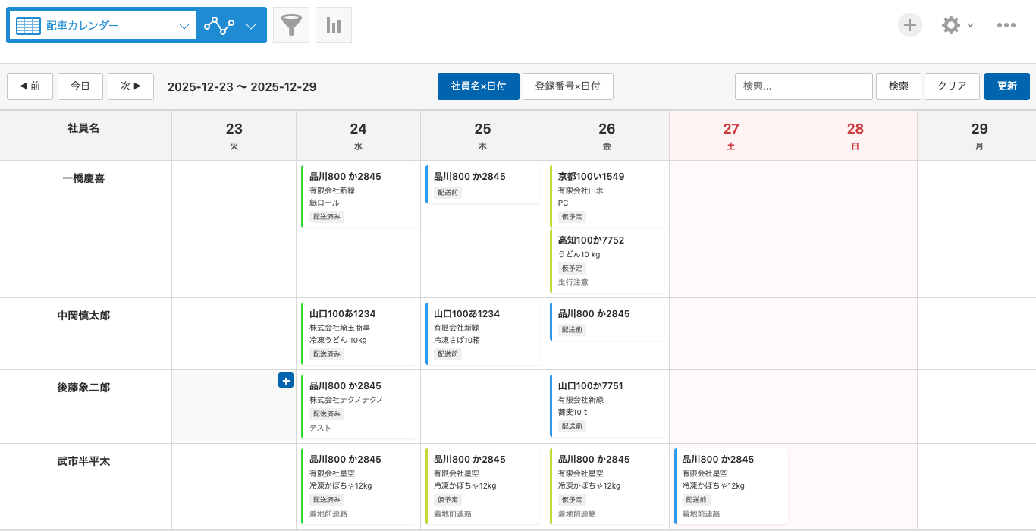Click the 28 日 date header
Image resolution: width=1036 pixels, height=531 pixels.
click(855, 136)
